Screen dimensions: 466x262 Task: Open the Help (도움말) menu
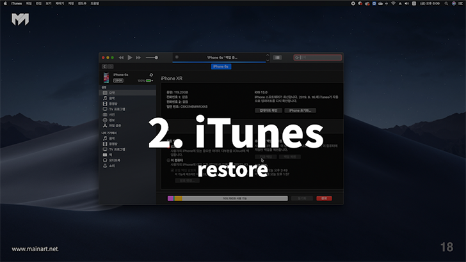click(x=95, y=4)
